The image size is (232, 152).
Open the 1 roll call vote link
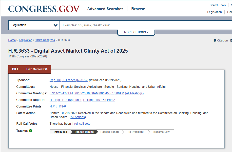tap(81, 124)
